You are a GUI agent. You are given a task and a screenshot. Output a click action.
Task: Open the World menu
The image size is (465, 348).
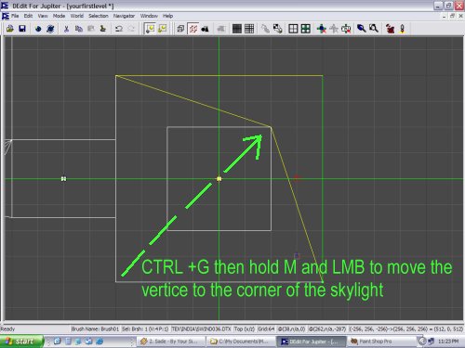(76, 16)
